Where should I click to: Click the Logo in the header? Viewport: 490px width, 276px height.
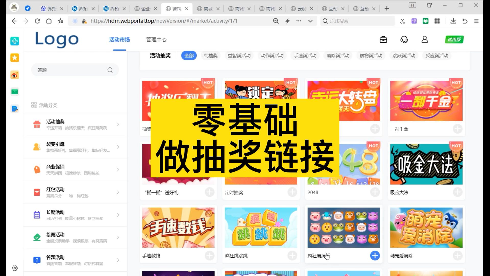pos(57,40)
